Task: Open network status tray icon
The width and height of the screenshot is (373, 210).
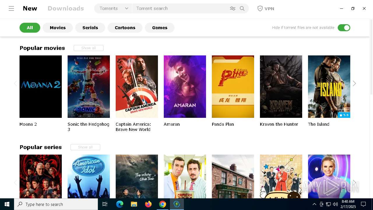Action: click(x=328, y=204)
